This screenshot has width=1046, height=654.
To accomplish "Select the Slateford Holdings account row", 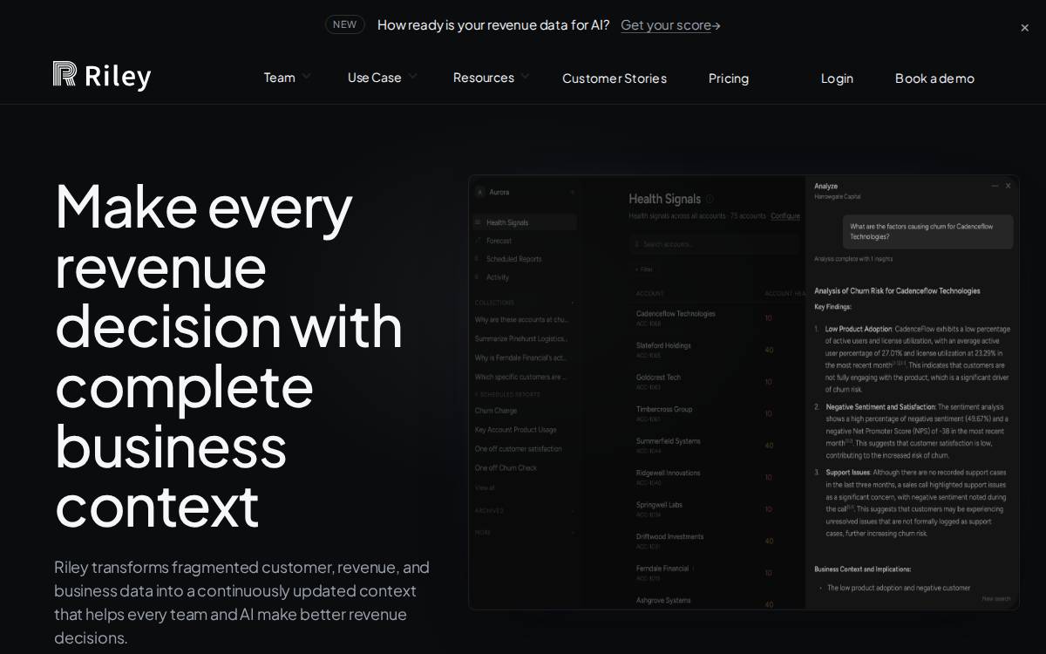I will click(x=717, y=350).
